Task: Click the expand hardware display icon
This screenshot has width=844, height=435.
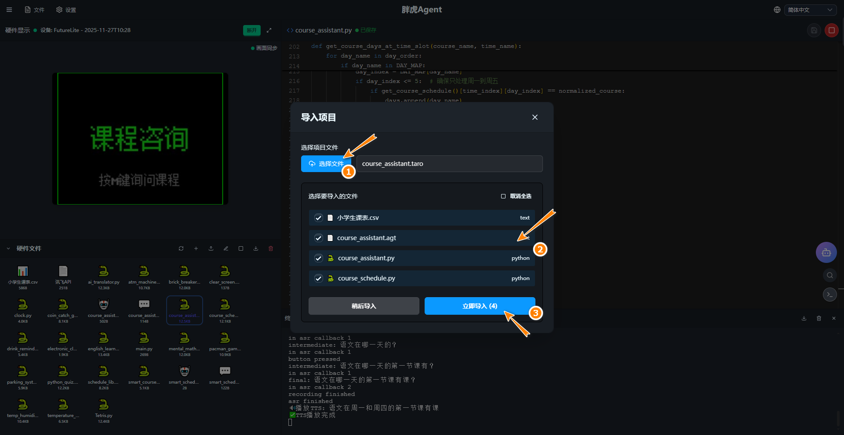Action: (269, 30)
